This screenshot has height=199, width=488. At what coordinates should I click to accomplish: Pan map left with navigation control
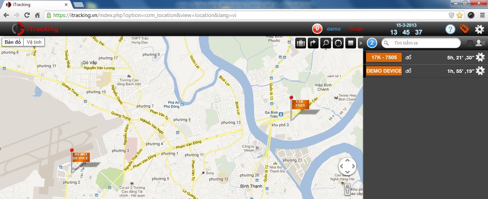pos(341,166)
